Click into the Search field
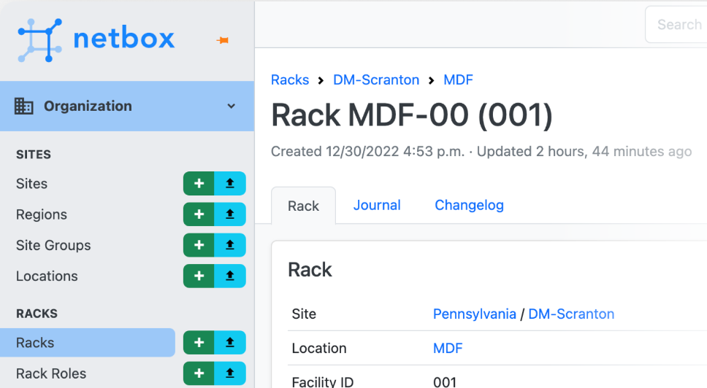This screenshot has width=707, height=388. coord(676,24)
